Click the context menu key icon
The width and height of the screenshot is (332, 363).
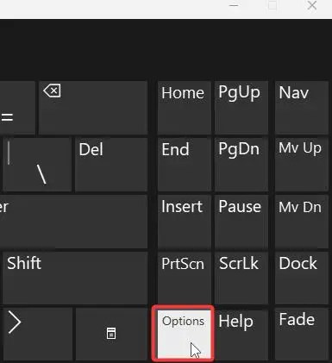111,333
